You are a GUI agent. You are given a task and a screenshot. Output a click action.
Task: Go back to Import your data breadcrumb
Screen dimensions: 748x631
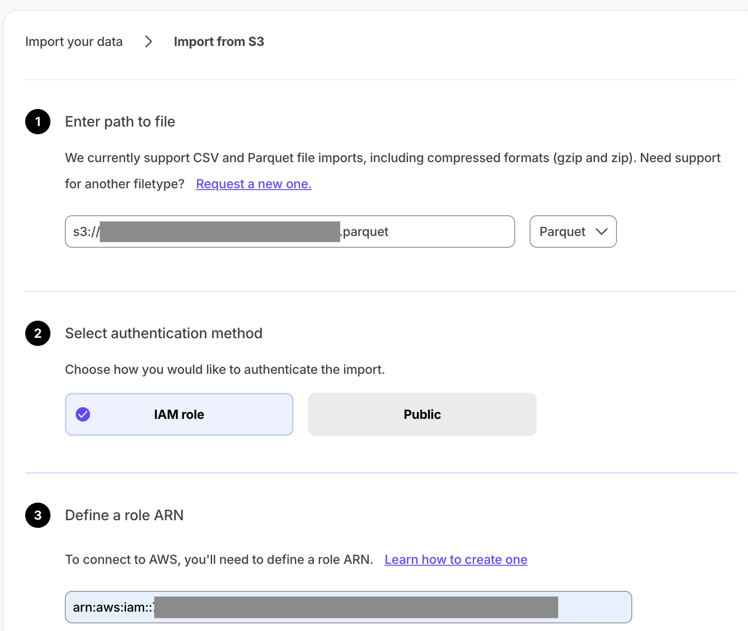pyautogui.click(x=74, y=42)
